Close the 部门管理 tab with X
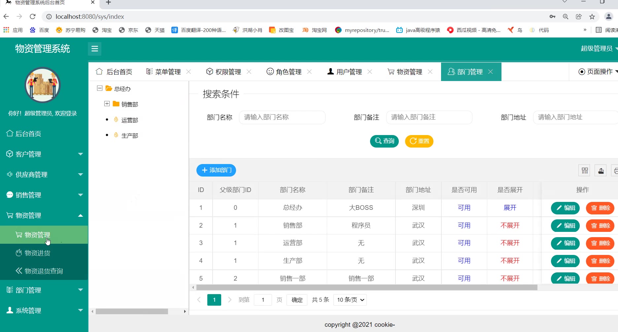618x332 pixels. (x=491, y=72)
